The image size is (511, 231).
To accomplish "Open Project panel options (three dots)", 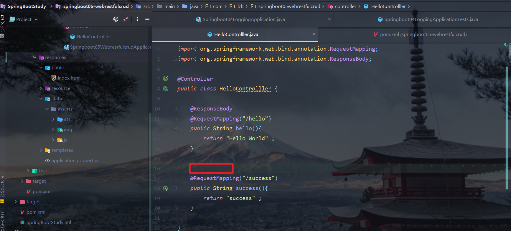I will coord(138,19).
